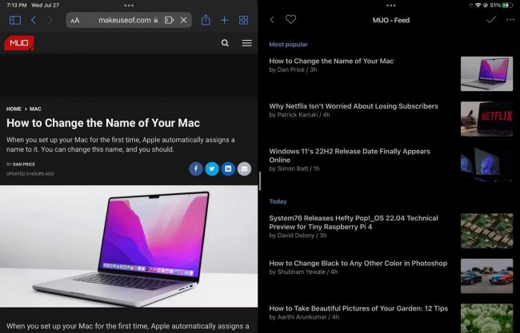Tap the Wi-Fi status icon
The width and height of the screenshot is (520, 333).
pos(478,6)
